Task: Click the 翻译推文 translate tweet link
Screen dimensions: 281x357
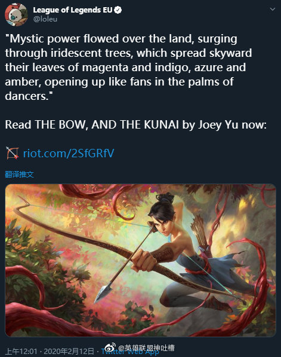Action: point(19,175)
